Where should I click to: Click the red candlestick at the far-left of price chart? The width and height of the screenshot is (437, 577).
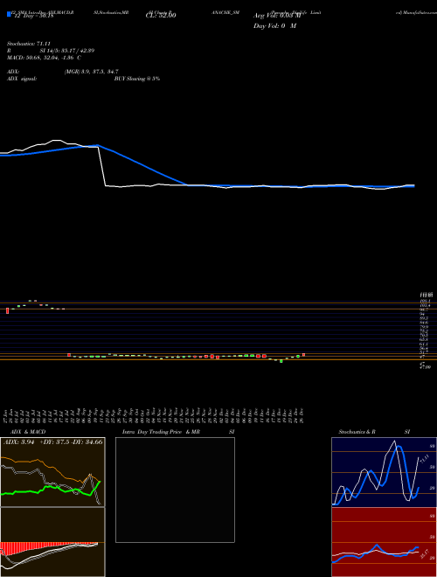[x=7, y=311]
